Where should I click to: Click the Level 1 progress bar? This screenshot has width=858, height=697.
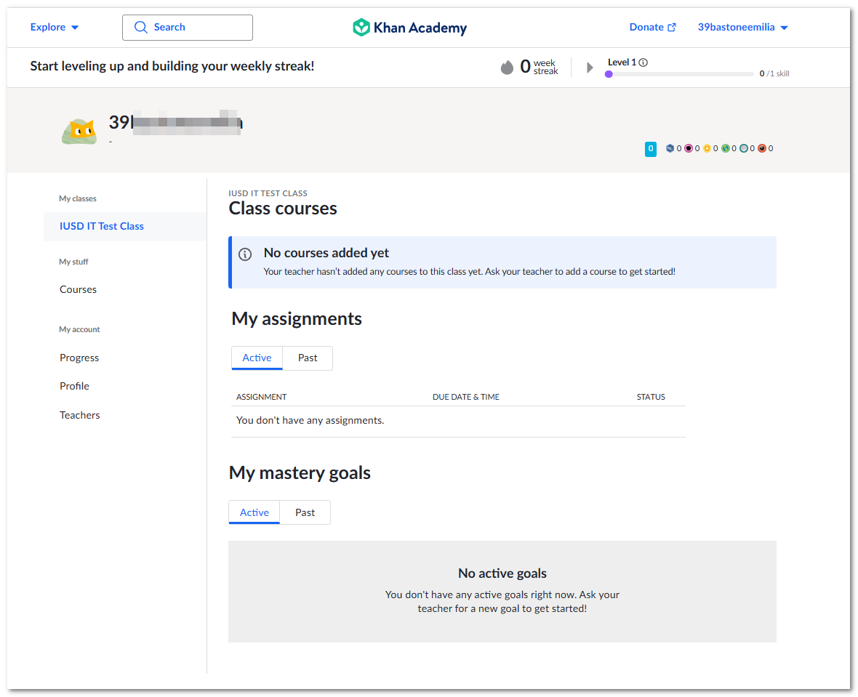(679, 74)
